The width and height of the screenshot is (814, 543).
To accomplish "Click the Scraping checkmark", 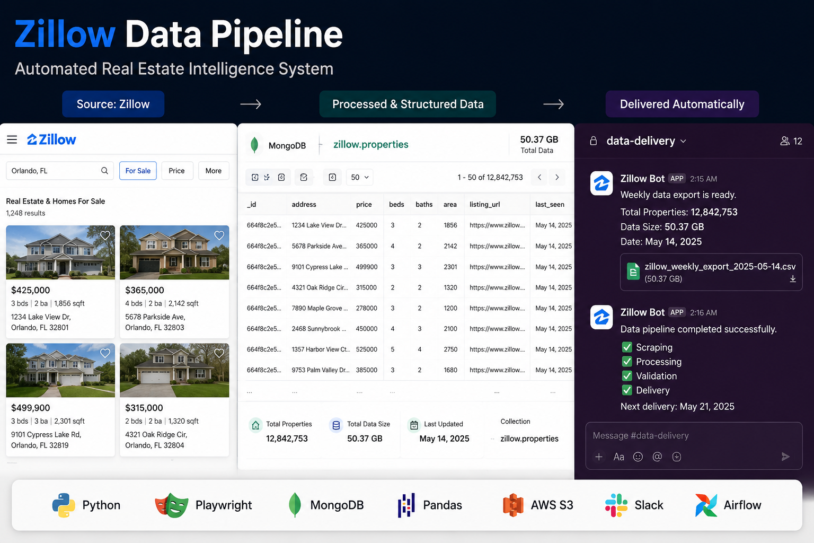I will pyautogui.click(x=627, y=347).
